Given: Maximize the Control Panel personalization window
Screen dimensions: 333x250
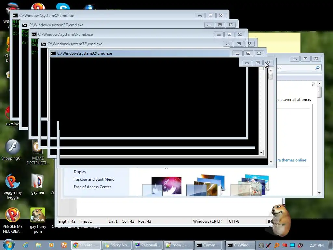Looking at the screenshot, I should click(x=305, y=59).
